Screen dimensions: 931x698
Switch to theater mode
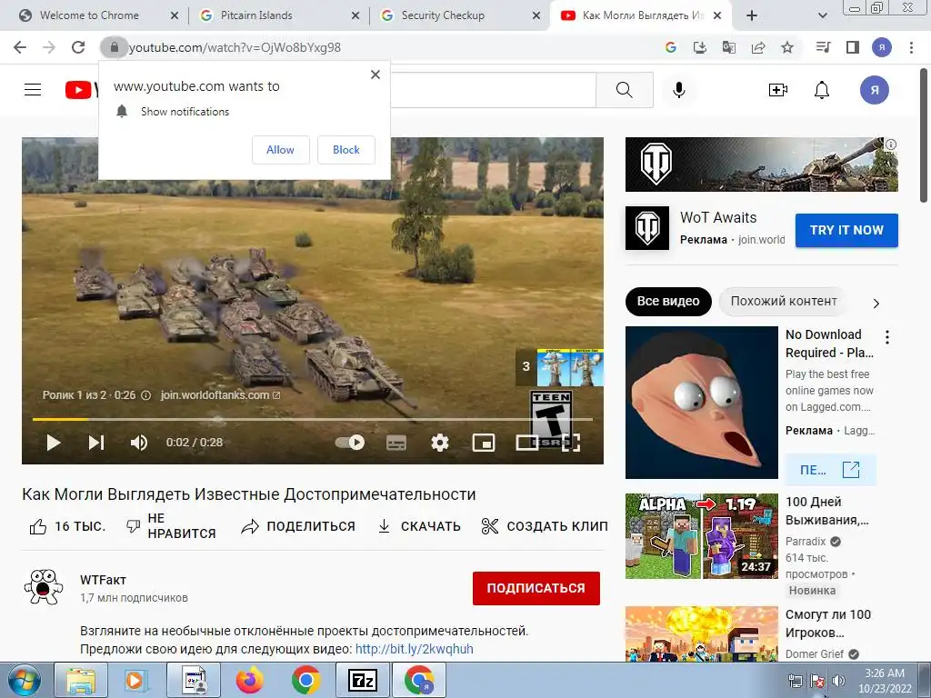pyautogui.click(x=527, y=443)
